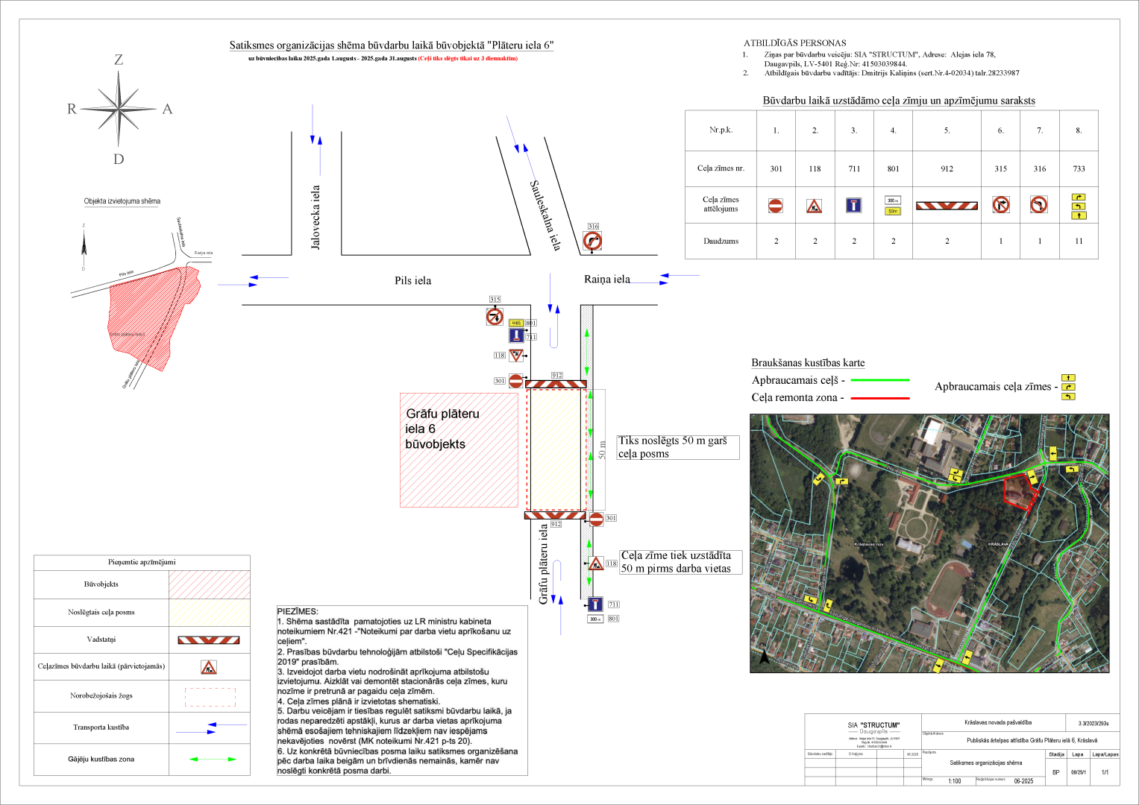Click the Ceļa zīme tiek uzstādīta callout

point(681,562)
